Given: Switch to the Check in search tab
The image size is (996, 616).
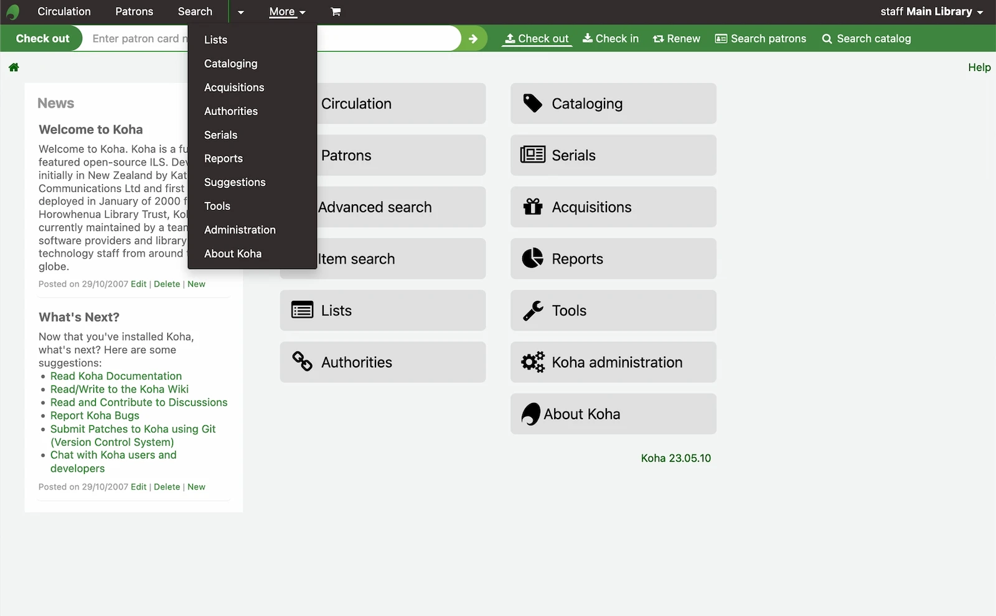Looking at the screenshot, I should click(611, 39).
